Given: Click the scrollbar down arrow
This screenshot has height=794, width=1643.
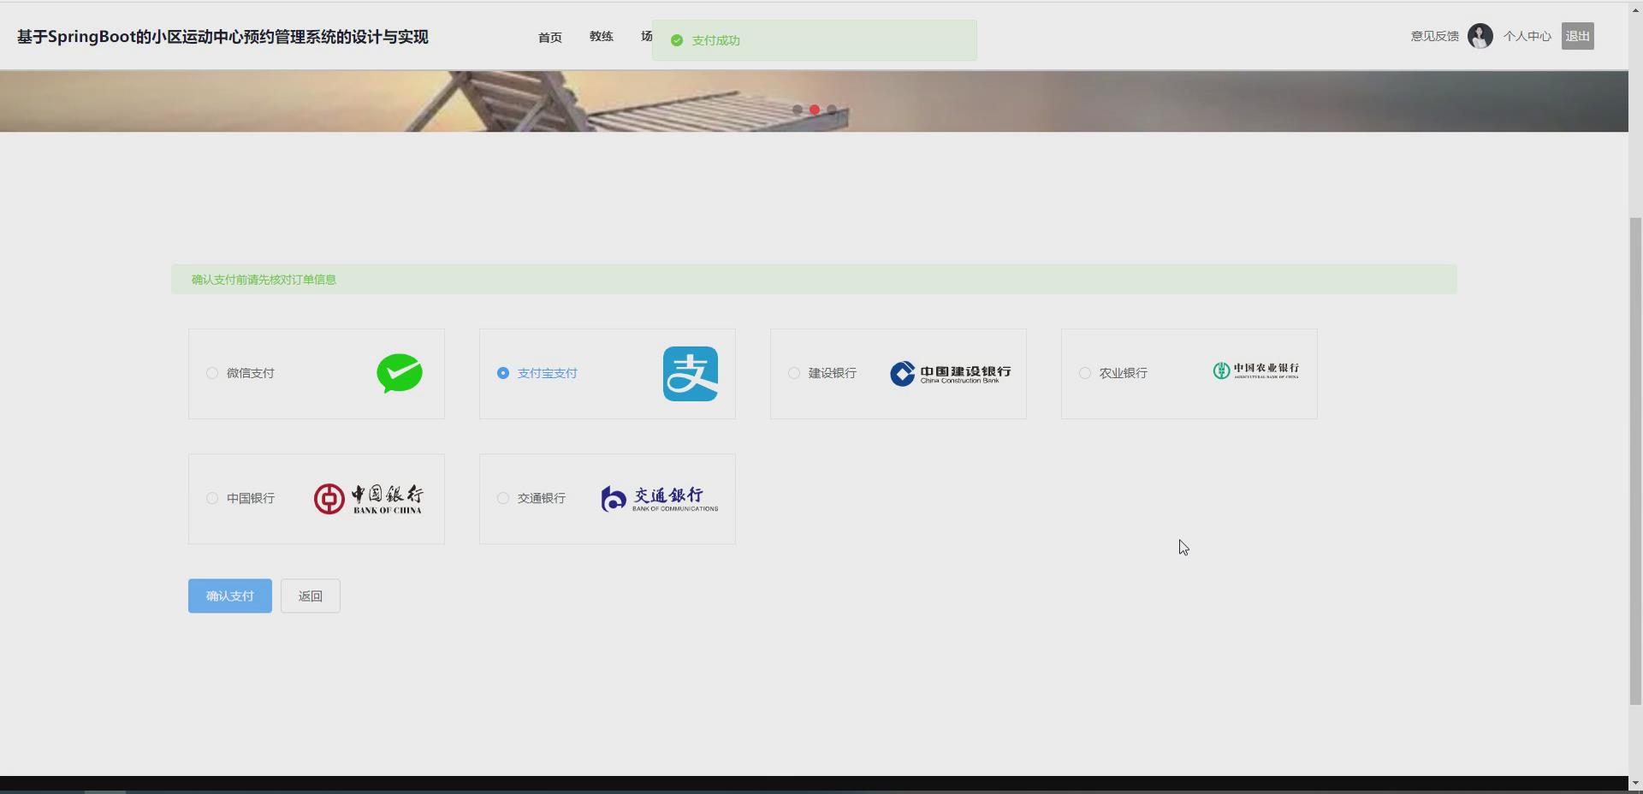Looking at the screenshot, I should click(x=1635, y=783).
